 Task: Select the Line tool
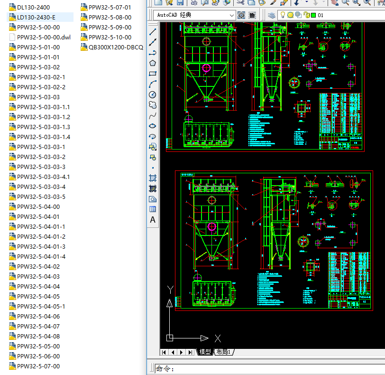tap(153, 32)
